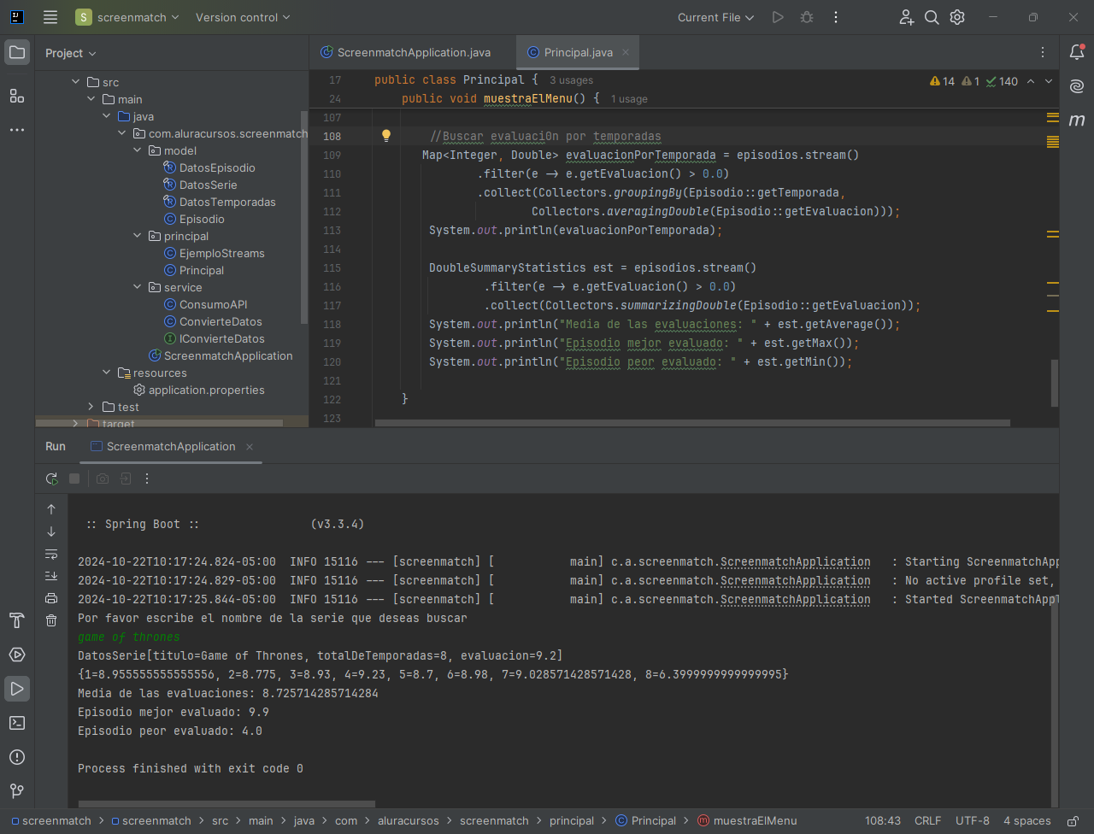Open the Project tool window icon

(17, 53)
